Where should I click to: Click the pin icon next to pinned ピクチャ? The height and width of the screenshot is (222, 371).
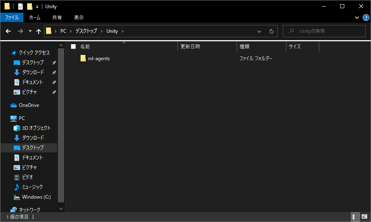tap(54, 92)
